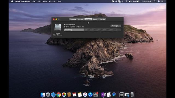Screen dimensions: 175x98
Task: Open the brown Contacts book icon
Action: pyautogui.click(x=69, y=95)
